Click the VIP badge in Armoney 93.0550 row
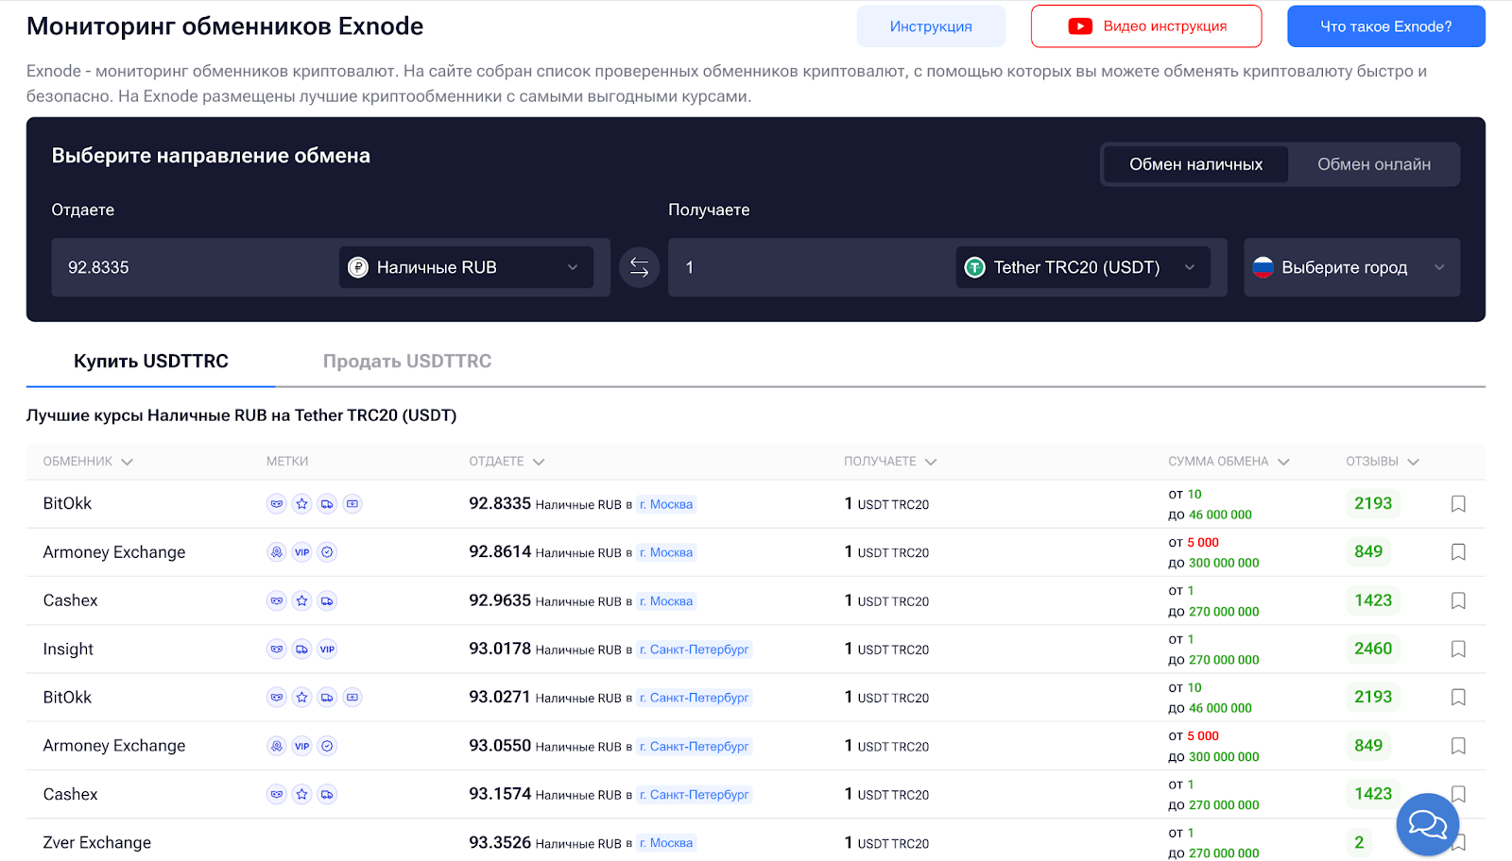The image size is (1512, 861). click(x=302, y=746)
